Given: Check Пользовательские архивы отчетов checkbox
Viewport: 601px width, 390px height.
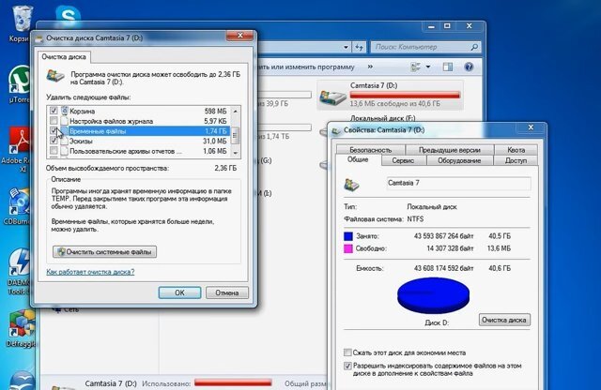Looking at the screenshot, I should (54, 150).
